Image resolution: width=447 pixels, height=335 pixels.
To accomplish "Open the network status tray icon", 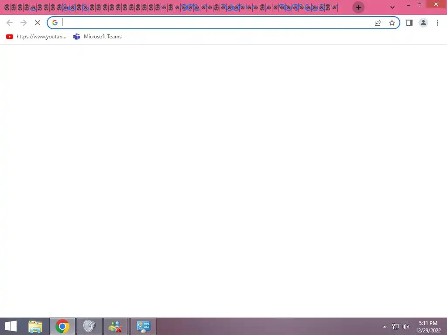I will (395, 326).
